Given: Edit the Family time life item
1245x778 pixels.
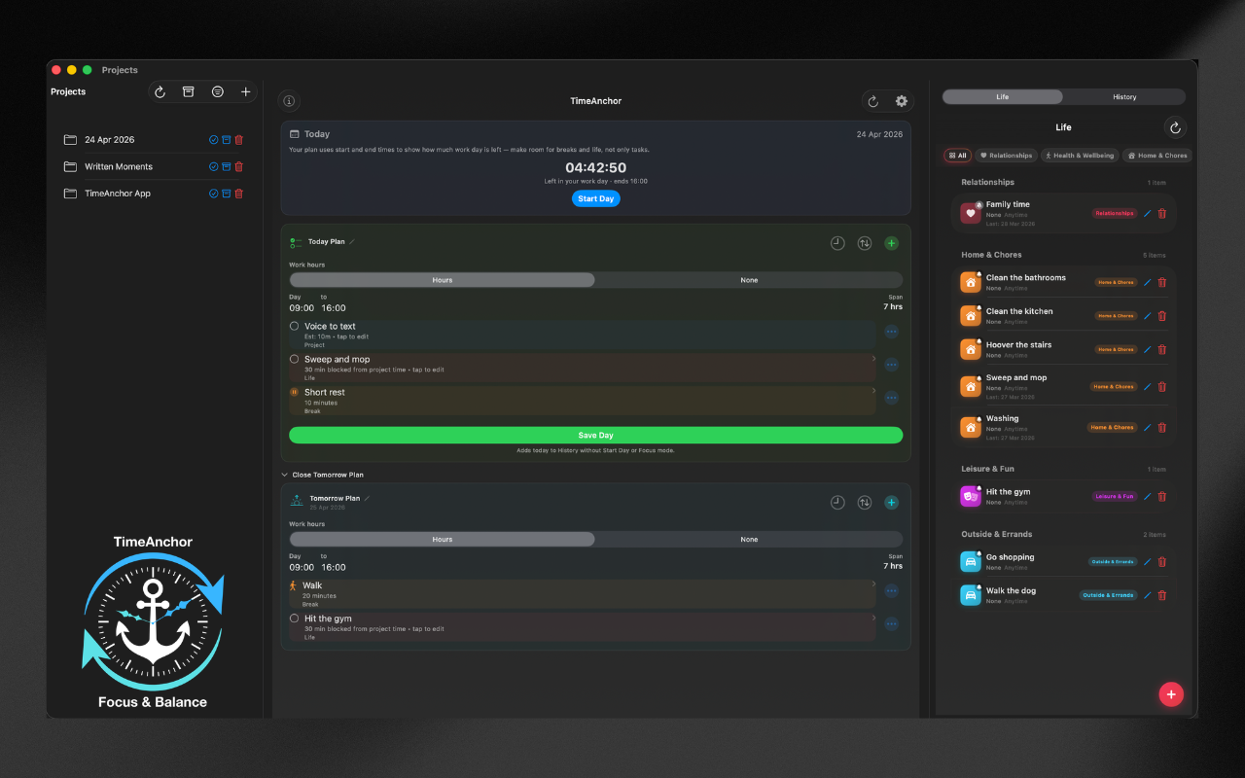Looking at the screenshot, I should coord(1147,213).
